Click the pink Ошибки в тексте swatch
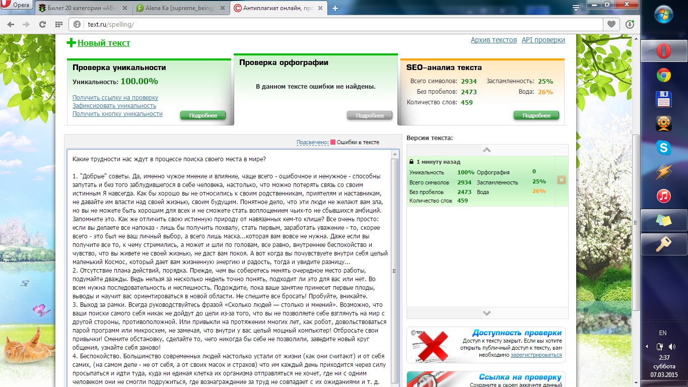688x387 pixels. click(x=333, y=142)
